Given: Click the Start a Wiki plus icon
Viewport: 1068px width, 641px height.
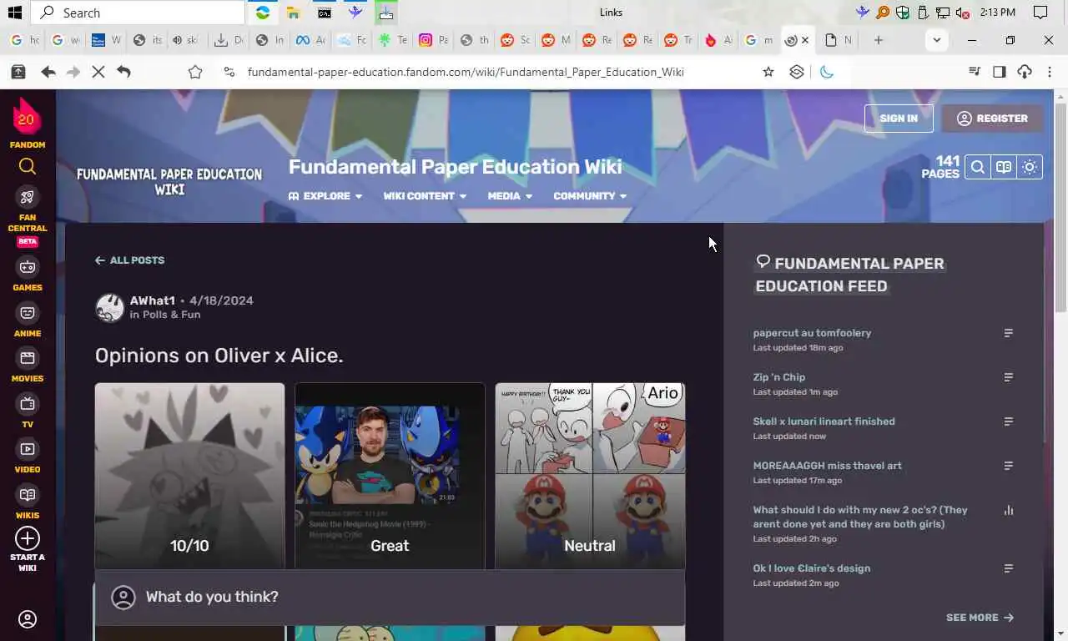Looking at the screenshot, I should coord(28,538).
